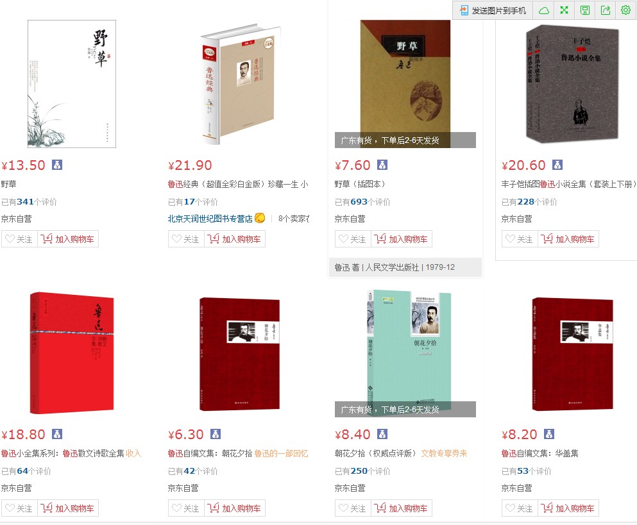Open the settings gear icon in toolbar
Viewport: 637px width, 525px height.
pyautogui.click(x=625, y=10)
